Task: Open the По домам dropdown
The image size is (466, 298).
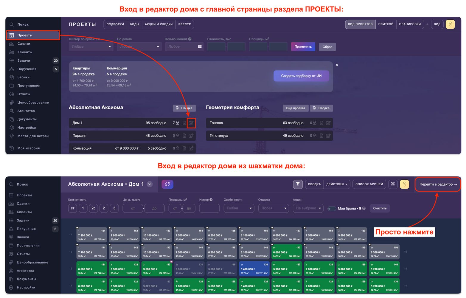Action: 139,46
